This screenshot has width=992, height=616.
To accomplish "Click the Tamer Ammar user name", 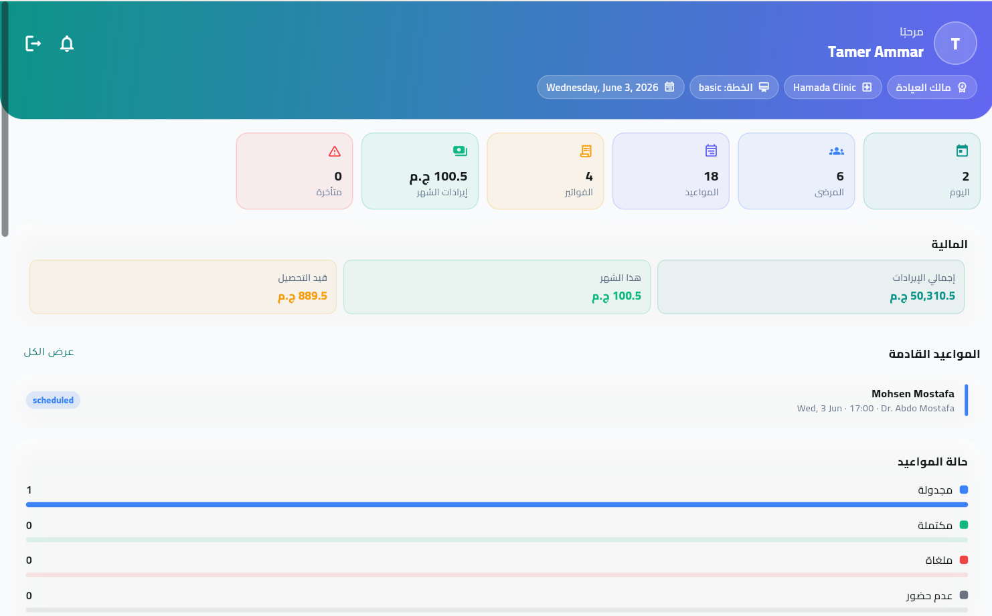I will pyautogui.click(x=876, y=52).
